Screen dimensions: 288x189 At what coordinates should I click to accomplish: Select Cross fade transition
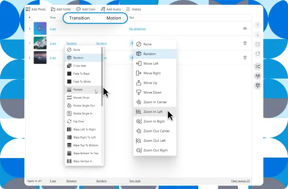point(83,66)
